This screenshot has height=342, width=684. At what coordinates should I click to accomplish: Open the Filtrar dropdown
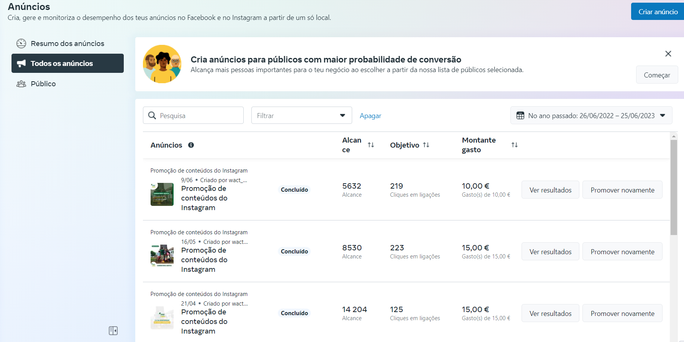[302, 115]
